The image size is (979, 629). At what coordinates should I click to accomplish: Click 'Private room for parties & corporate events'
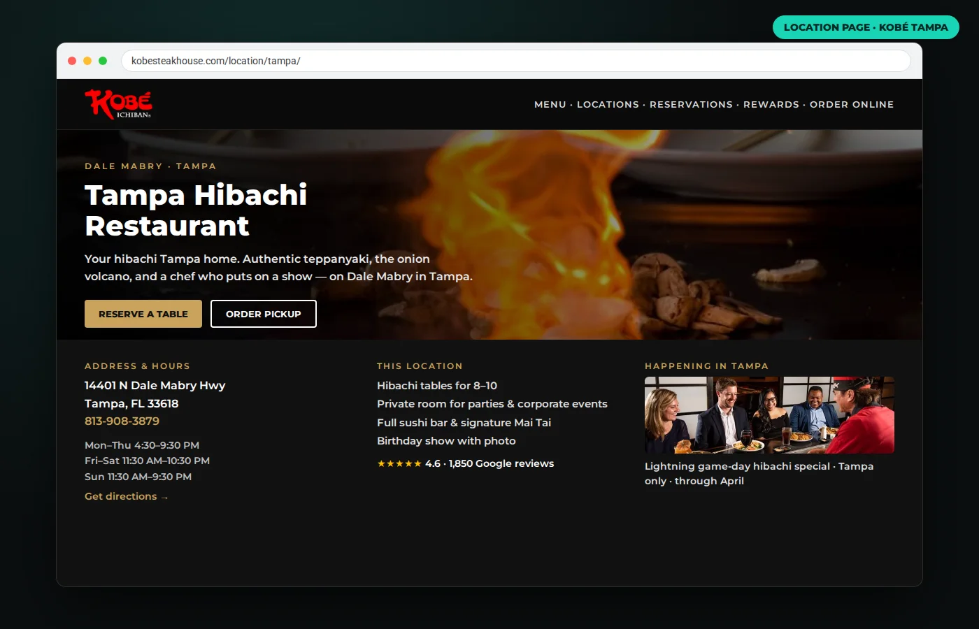(492, 404)
